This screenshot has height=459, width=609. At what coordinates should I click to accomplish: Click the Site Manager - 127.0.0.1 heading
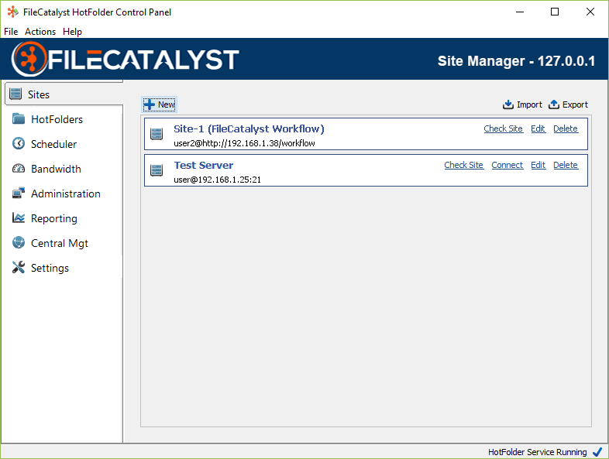coord(516,61)
